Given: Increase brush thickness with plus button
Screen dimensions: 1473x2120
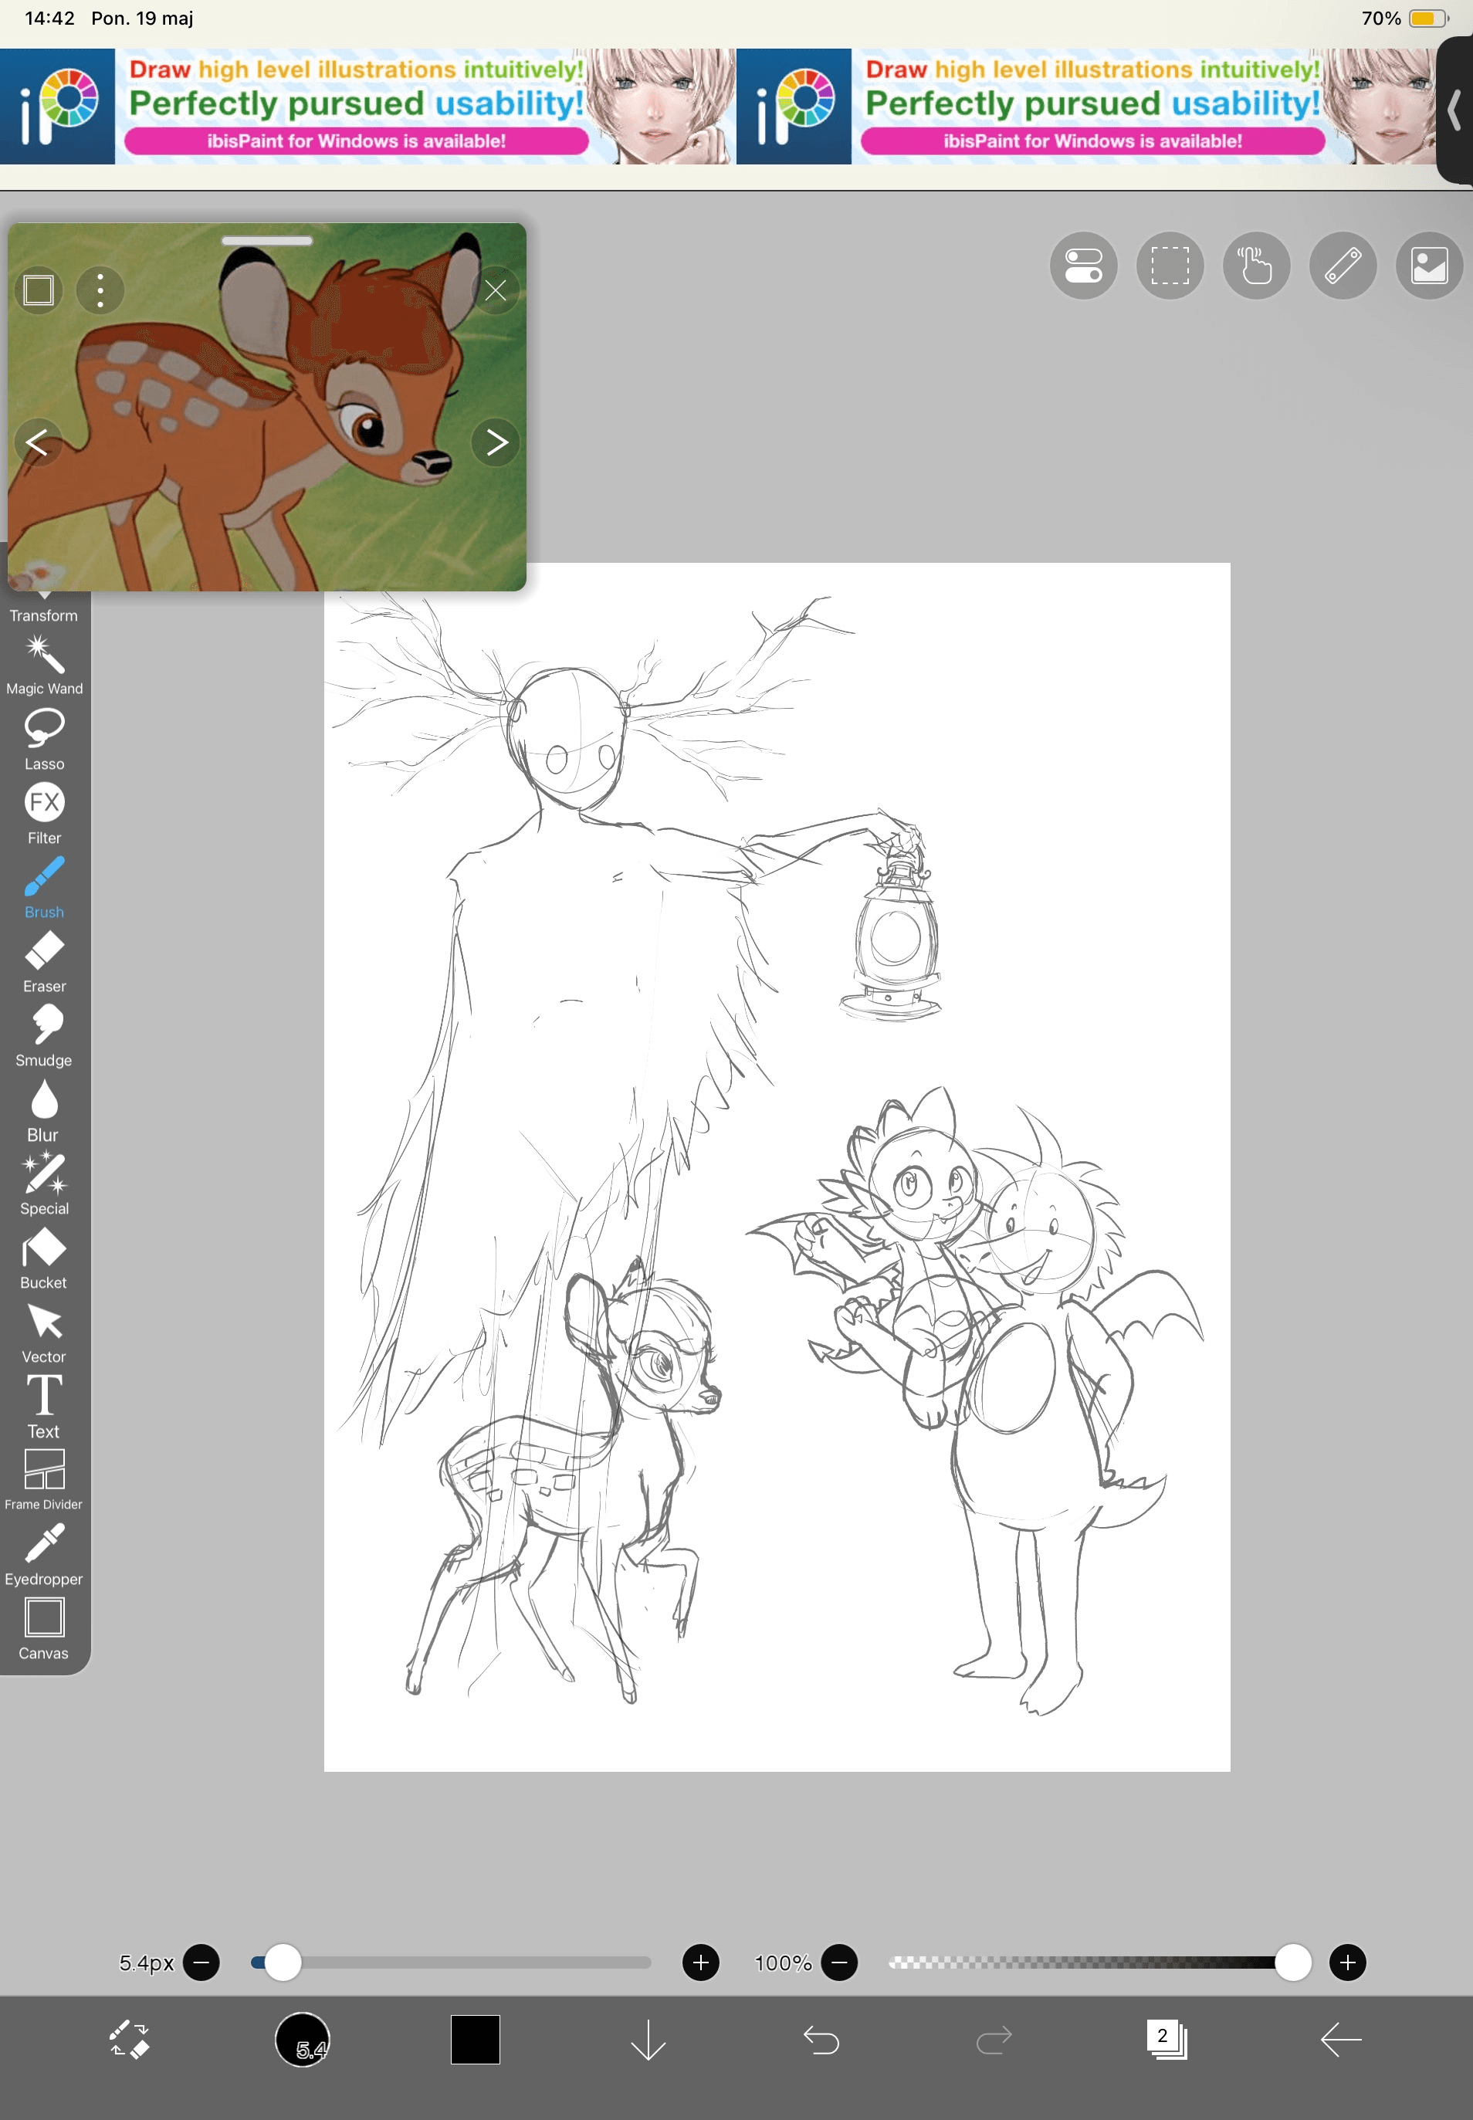Looking at the screenshot, I should [699, 1963].
